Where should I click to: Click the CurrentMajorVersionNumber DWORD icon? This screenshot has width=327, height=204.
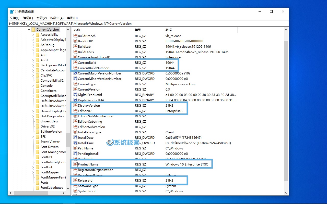point(75,73)
